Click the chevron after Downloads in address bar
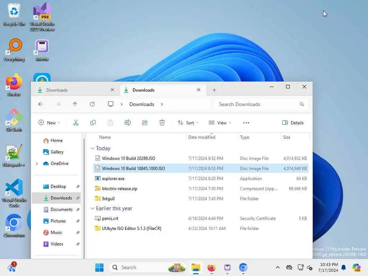The width and height of the screenshot is (368, 276). [x=162, y=104]
